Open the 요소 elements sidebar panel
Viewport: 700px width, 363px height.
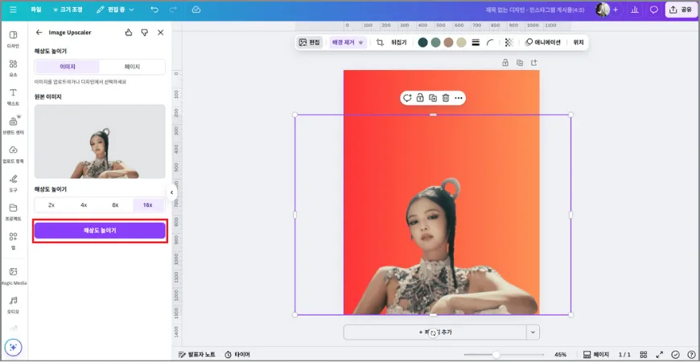(14, 68)
